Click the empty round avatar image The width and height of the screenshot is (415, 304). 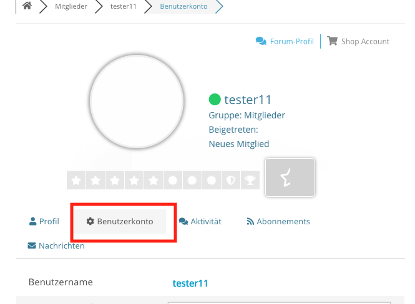(x=137, y=102)
